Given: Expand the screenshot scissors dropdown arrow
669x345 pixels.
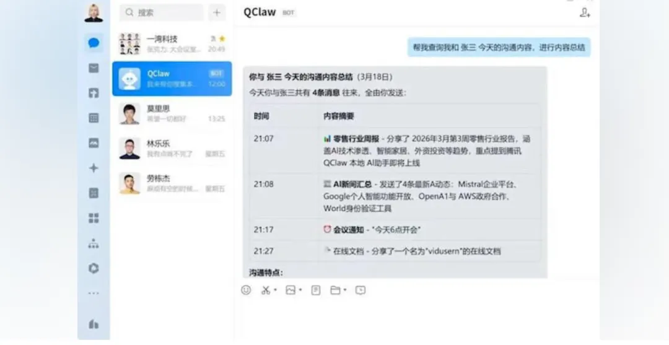Looking at the screenshot, I should [x=275, y=290].
